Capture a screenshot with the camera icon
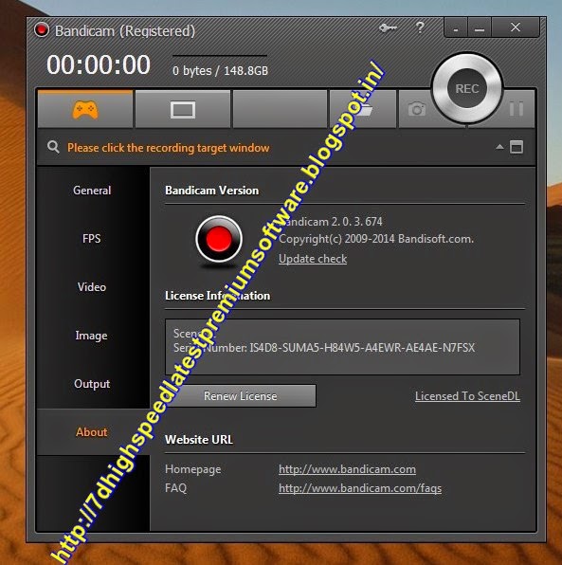 click(417, 109)
